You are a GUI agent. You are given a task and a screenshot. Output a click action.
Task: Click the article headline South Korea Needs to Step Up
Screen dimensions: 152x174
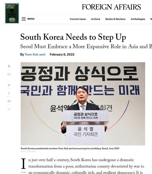73,37
